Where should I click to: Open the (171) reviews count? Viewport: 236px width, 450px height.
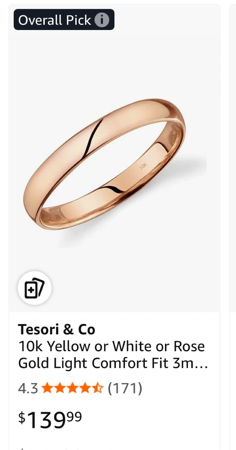tap(125, 388)
